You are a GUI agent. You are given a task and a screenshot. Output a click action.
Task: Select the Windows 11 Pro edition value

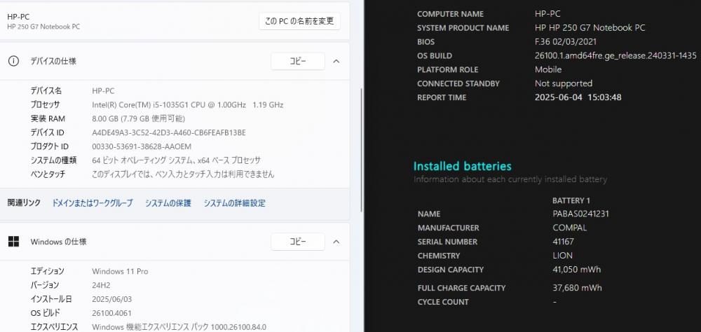120,271
